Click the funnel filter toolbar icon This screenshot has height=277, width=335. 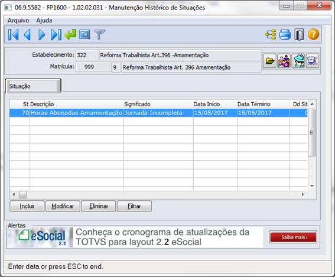click(100, 35)
